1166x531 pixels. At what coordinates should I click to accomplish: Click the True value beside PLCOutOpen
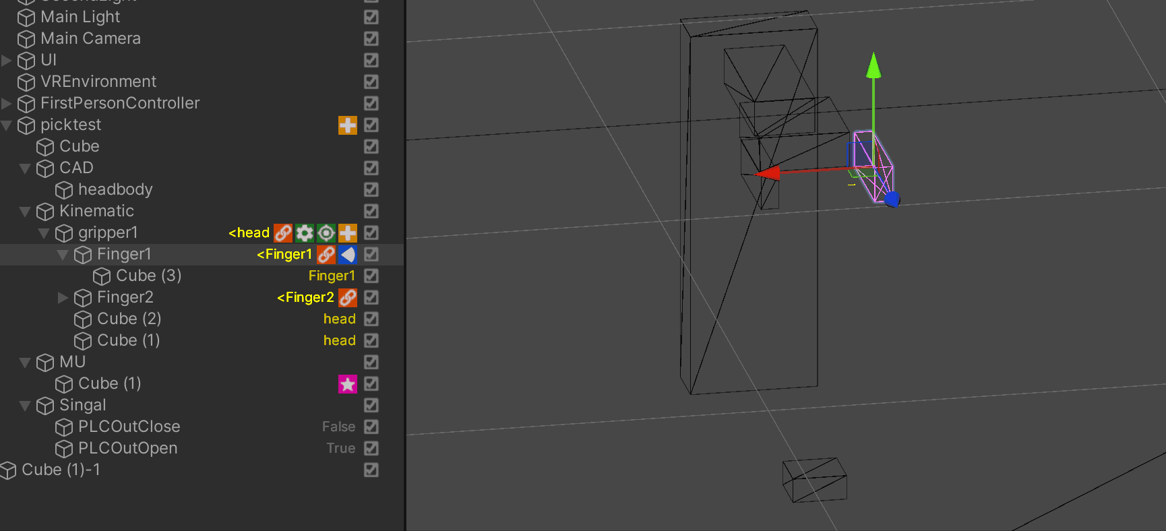341,448
